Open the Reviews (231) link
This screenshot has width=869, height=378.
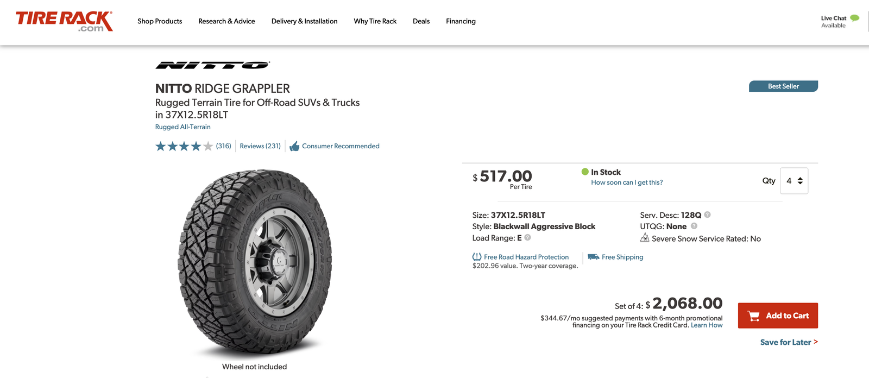tap(260, 146)
